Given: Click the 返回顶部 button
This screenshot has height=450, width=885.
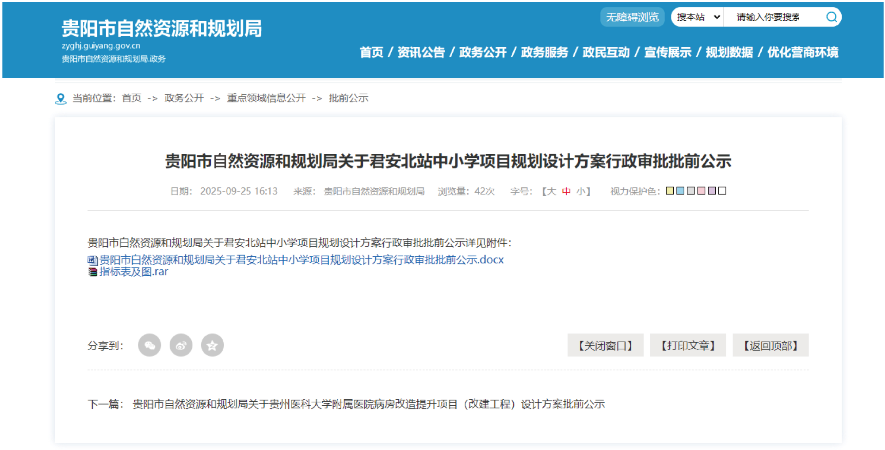Looking at the screenshot, I should [771, 345].
